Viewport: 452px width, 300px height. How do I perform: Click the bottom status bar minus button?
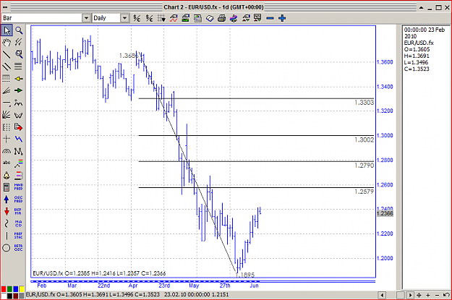pos(437,295)
